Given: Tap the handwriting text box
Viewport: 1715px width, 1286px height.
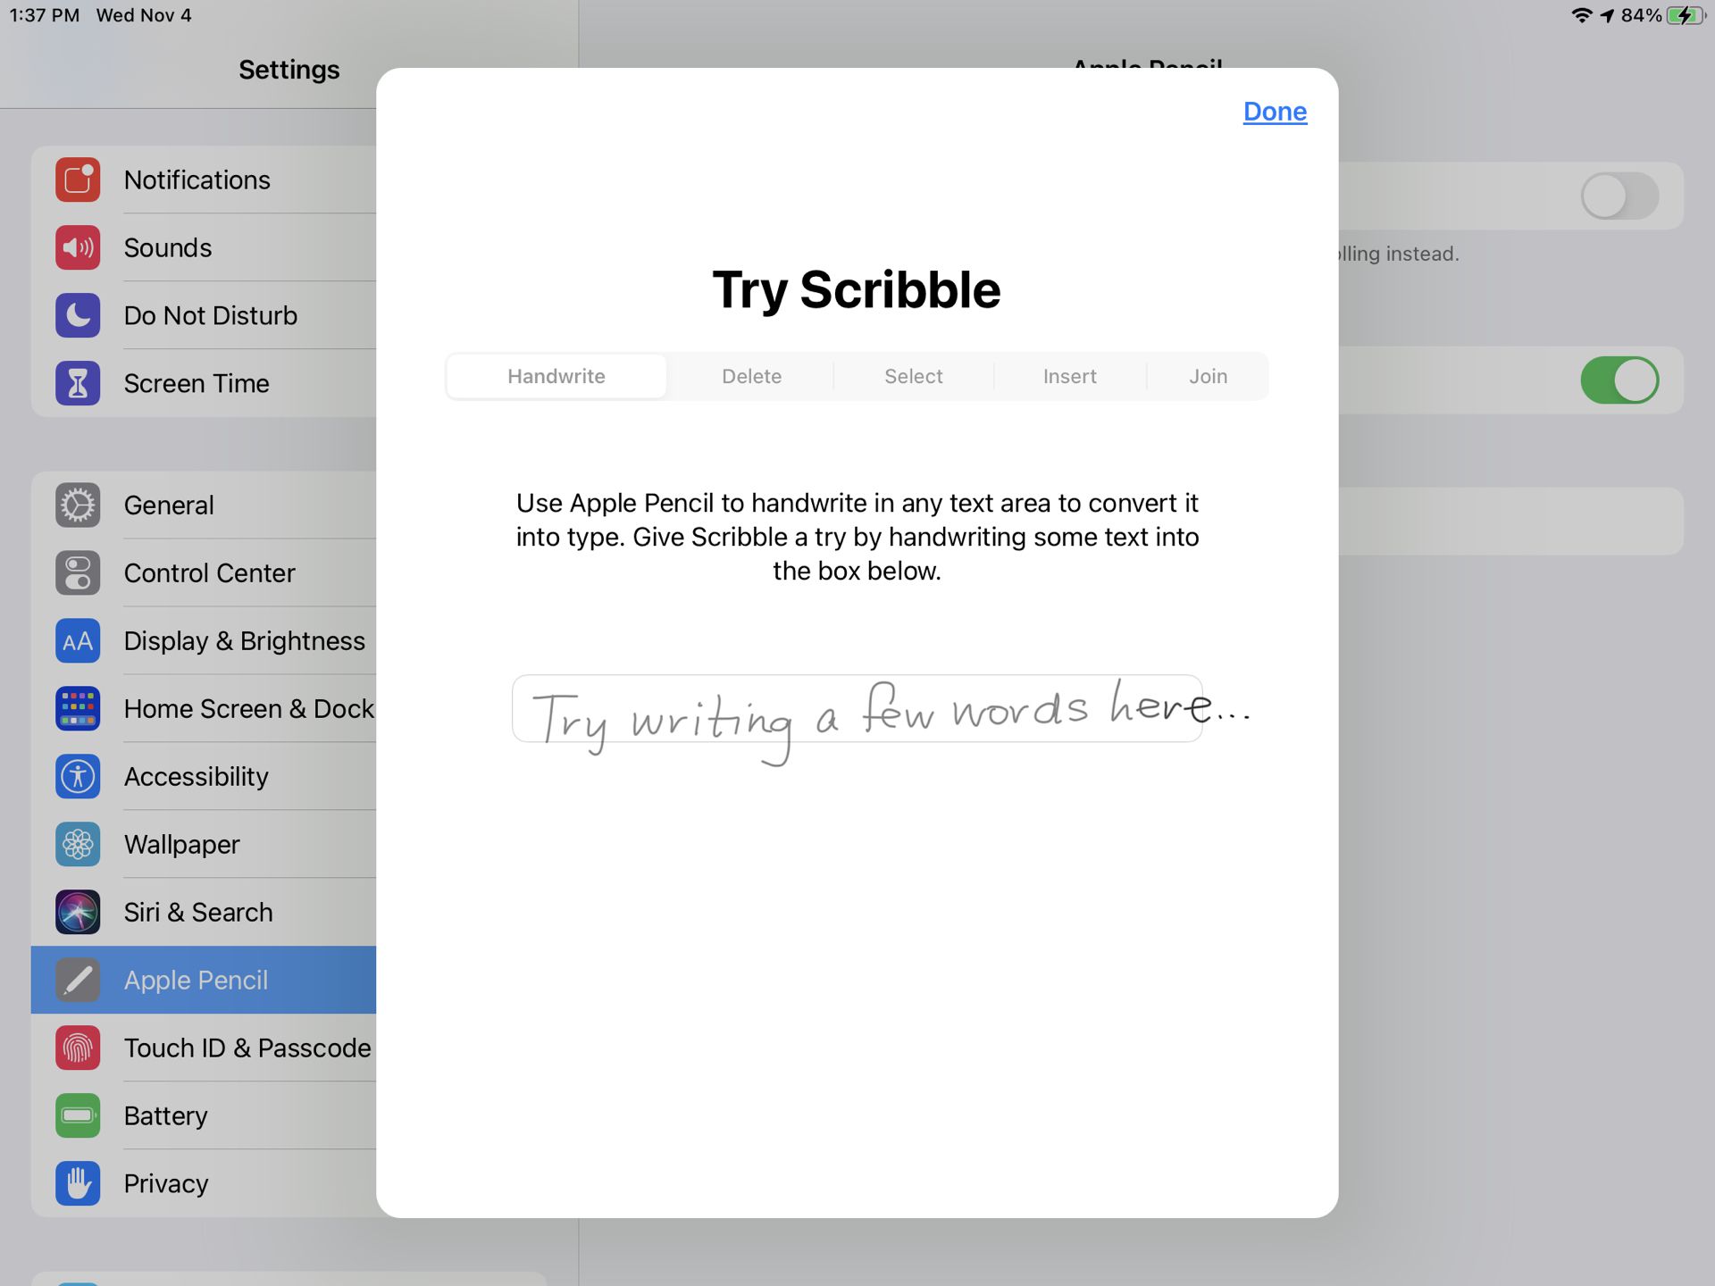Looking at the screenshot, I should coord(857,708).
